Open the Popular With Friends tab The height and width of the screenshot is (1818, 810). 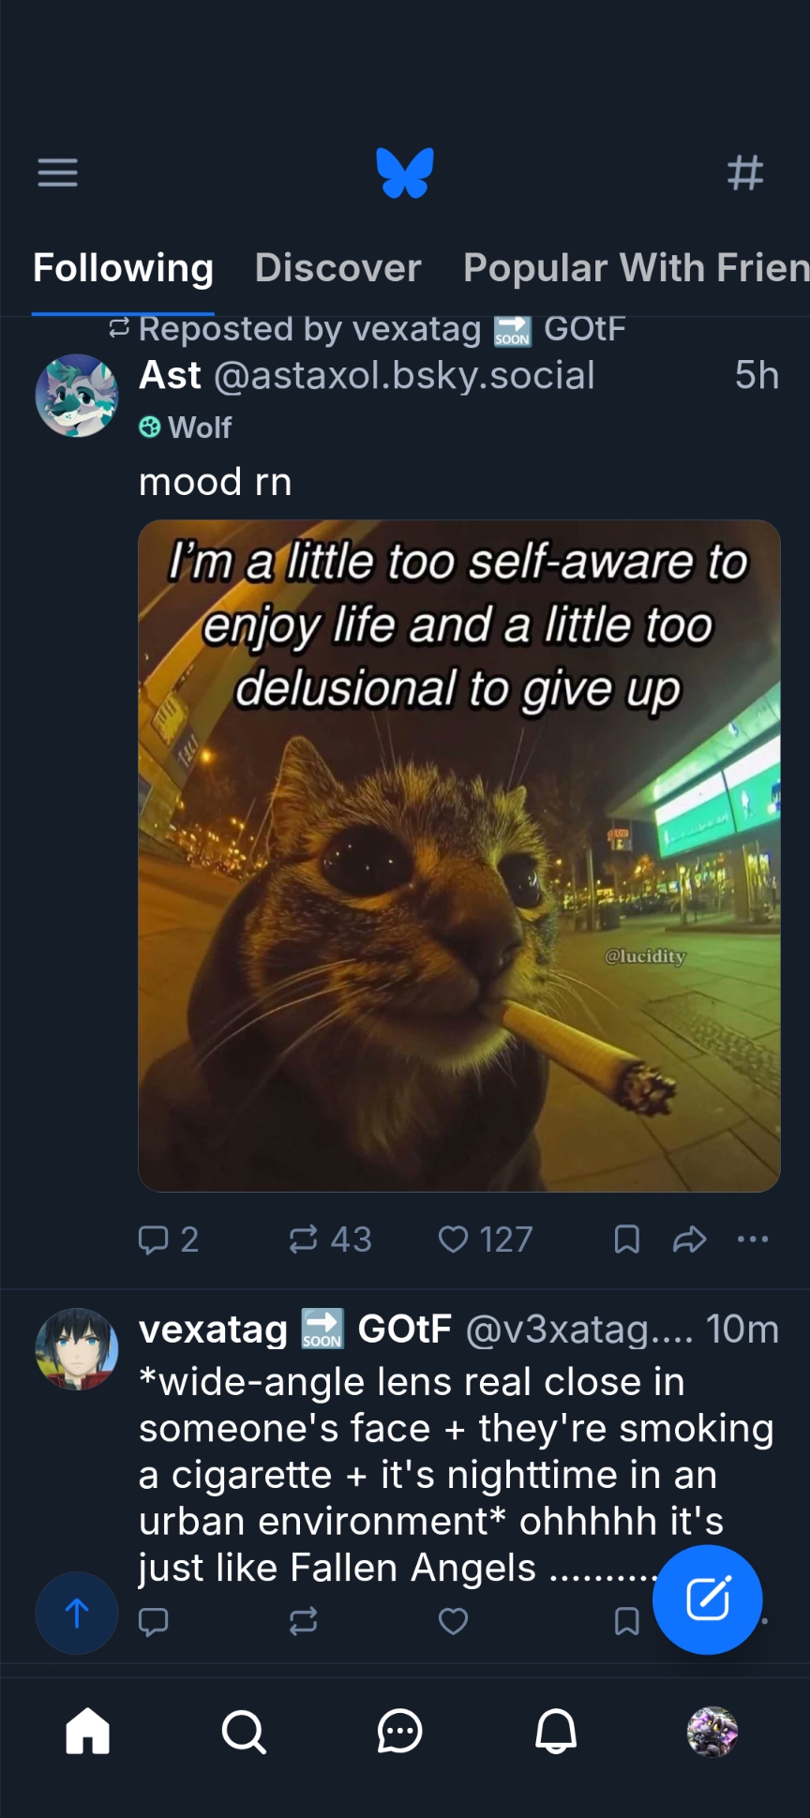(x=635, y=268)
